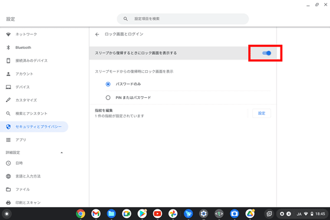
Task: Click the 設定 button for 指紋を編集
Action: 262,113
